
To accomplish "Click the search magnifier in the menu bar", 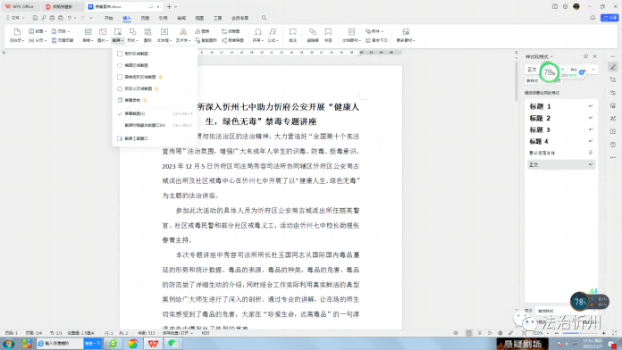I will [265, 18].
